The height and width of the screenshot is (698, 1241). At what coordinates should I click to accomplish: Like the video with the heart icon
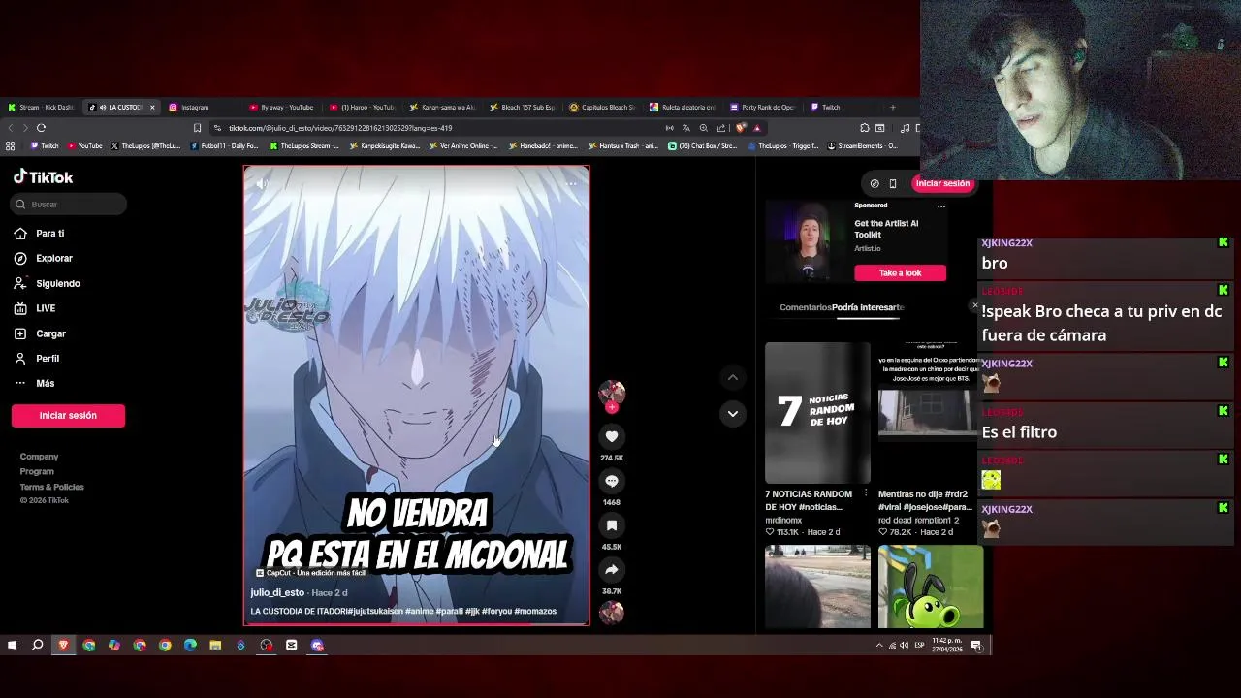[x=612, y=436]
